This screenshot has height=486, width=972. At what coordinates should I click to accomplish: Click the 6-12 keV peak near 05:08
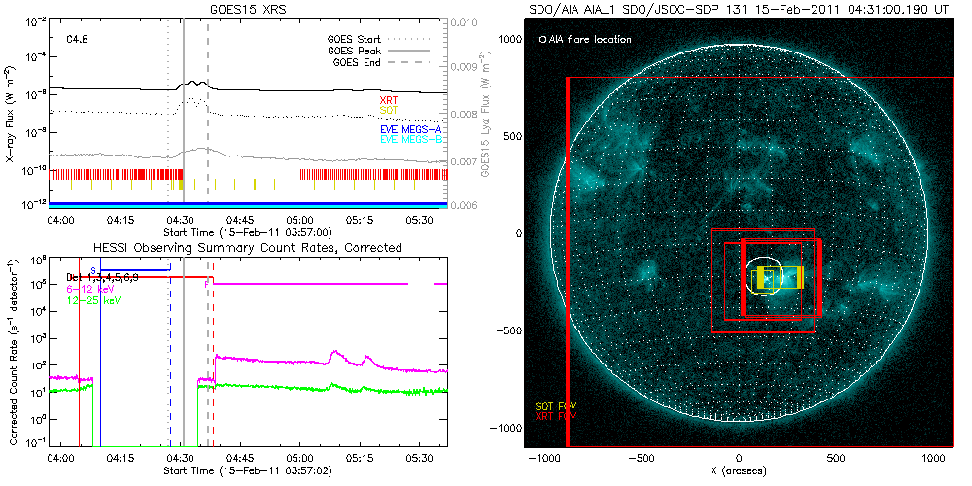pyautogui.click(x=334, y=354)
